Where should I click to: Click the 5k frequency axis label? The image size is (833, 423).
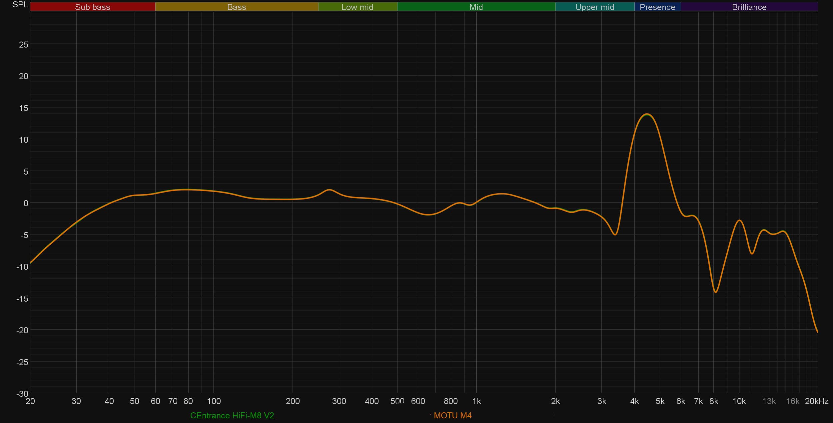pyautogui.click(x=660, y=401)
